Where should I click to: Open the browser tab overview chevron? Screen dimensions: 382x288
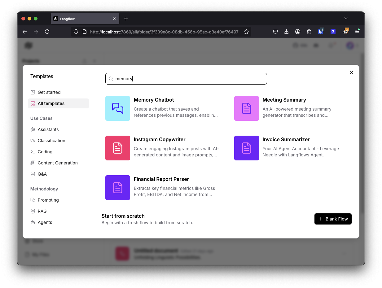click(346, 19)
